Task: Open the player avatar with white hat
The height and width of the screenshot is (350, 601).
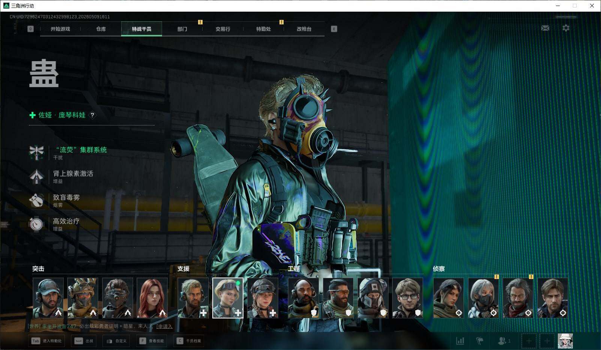Action: pyautogui.click(x=565, y=341)
